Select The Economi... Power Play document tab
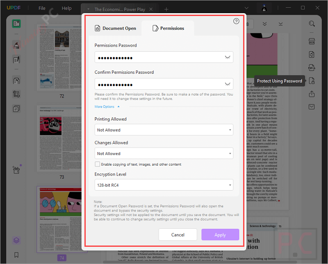 120,9
